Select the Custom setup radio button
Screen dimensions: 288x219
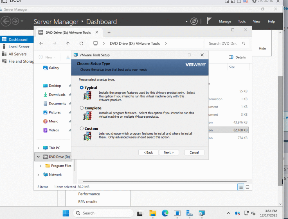pos(82,129)
